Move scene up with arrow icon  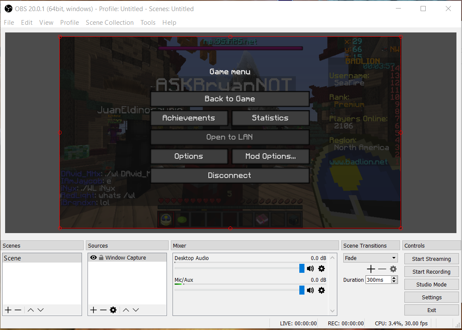coord(31,310)
